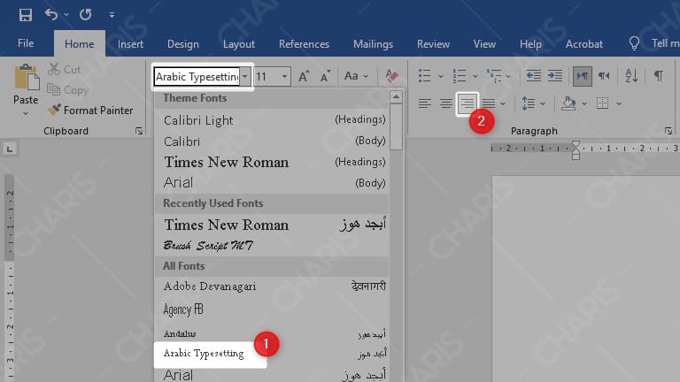Toggle Show/Hide paragraph marks
The height and width of the screenshot is (382, 680).
659,76
